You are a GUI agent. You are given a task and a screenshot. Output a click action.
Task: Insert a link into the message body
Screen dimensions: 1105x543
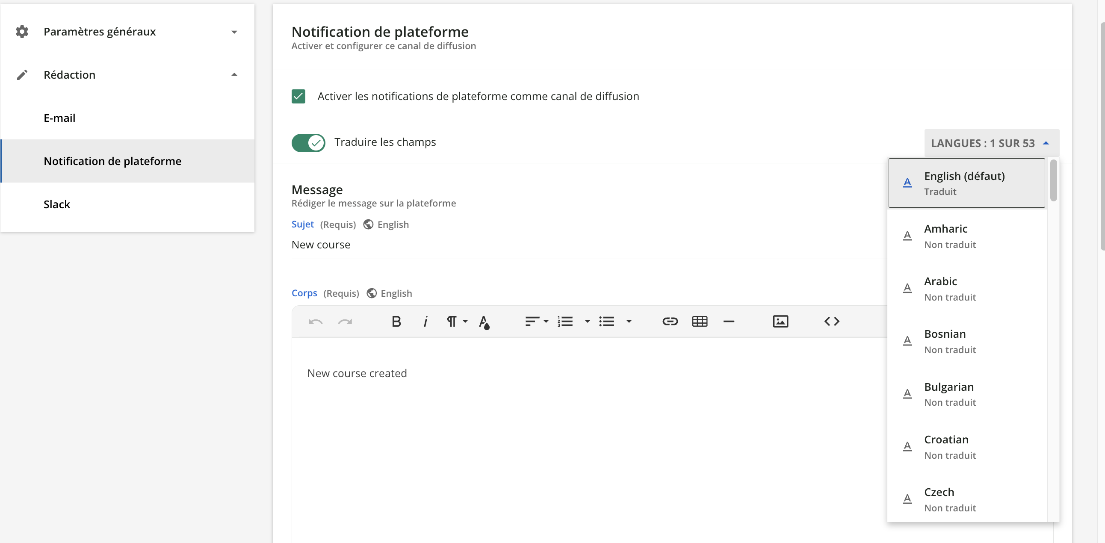click(670, 321)
